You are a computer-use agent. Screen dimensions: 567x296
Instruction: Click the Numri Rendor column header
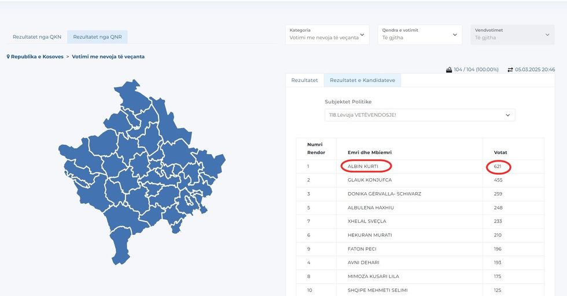click(315, 148)
